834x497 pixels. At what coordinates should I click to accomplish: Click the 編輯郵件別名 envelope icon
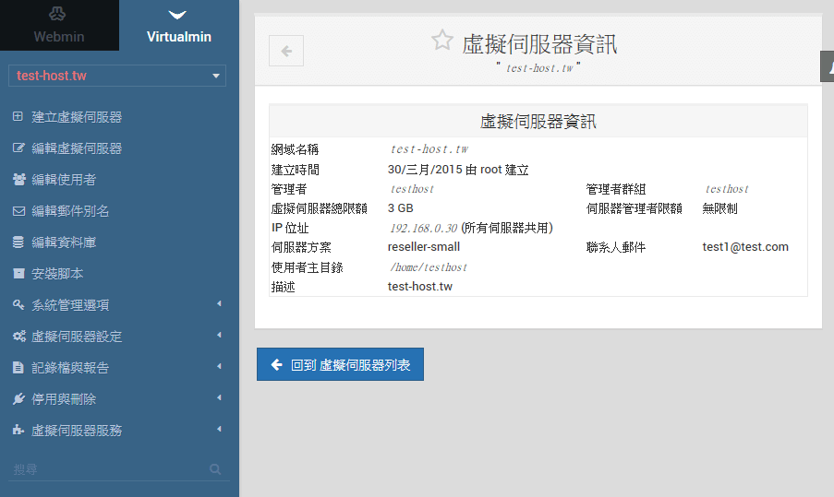point(18,211)
